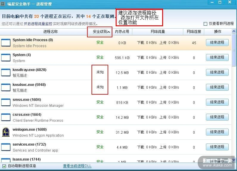Viewport: 237px width, 171px height.
Task: Click network connections count 45
Action: (194, 43)
